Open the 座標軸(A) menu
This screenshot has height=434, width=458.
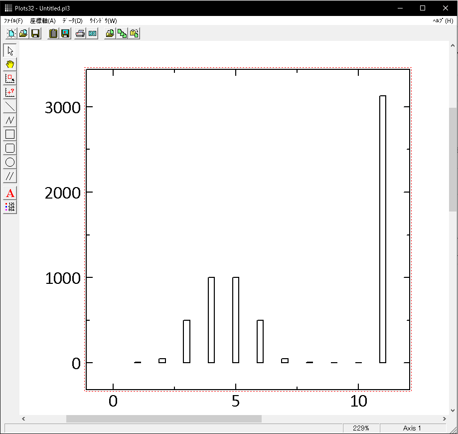pos(43,21)
